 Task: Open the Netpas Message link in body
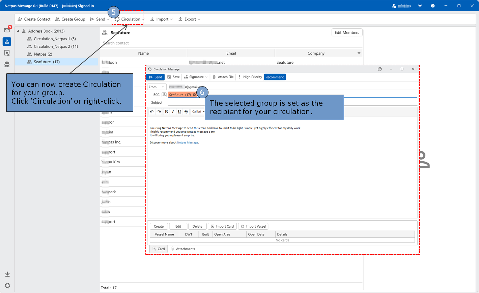[188, 142]
